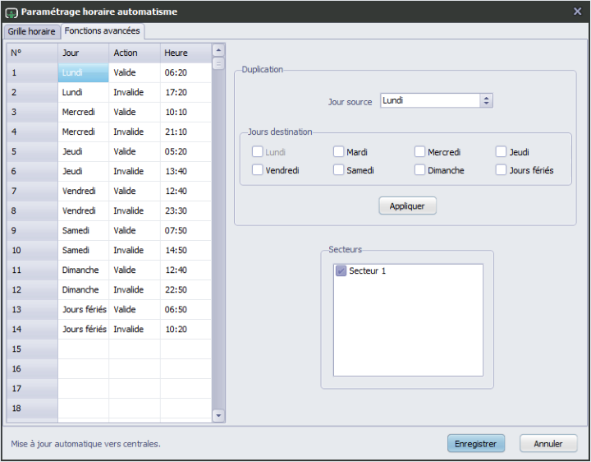Open the Jour source dropdown arrows
Screen dimensions: 591x462
pyautogui.click(x=486, y=100)
